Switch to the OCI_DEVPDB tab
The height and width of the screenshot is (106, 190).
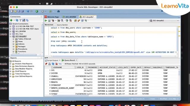pos(69,17)
